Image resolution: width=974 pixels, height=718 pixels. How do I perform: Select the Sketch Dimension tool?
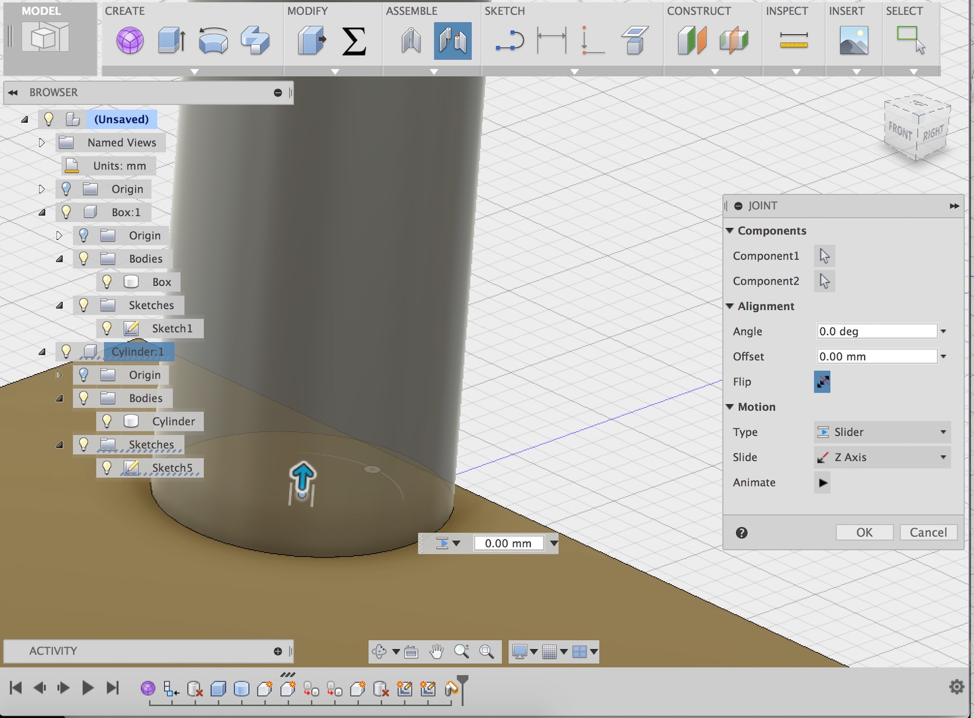pyautogui.click(x=551, y=40)
